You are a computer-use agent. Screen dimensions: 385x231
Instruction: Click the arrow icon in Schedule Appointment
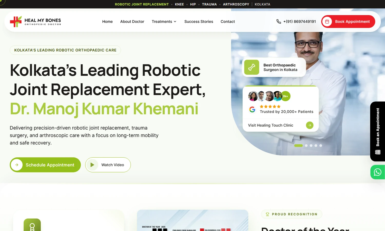(x=17, y=165)
